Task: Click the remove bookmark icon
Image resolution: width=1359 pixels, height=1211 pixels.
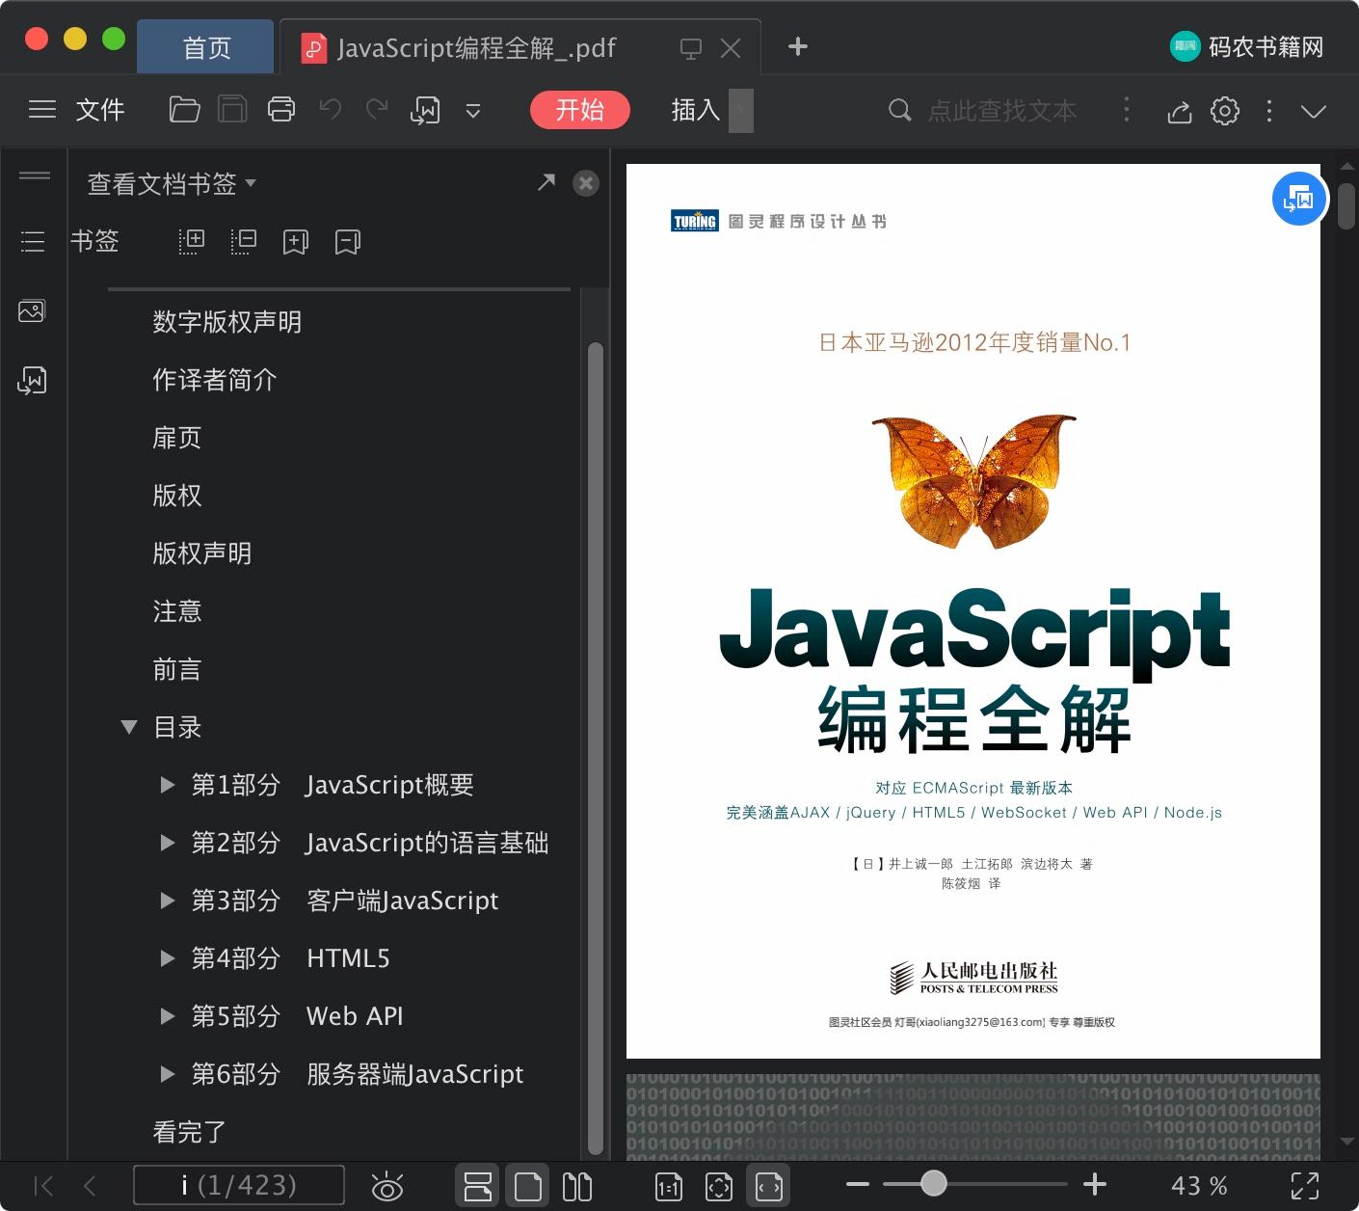Action: 348,242
